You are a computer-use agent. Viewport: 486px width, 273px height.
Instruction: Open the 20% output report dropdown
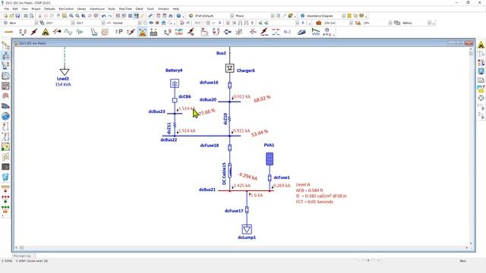pos(390,23)
